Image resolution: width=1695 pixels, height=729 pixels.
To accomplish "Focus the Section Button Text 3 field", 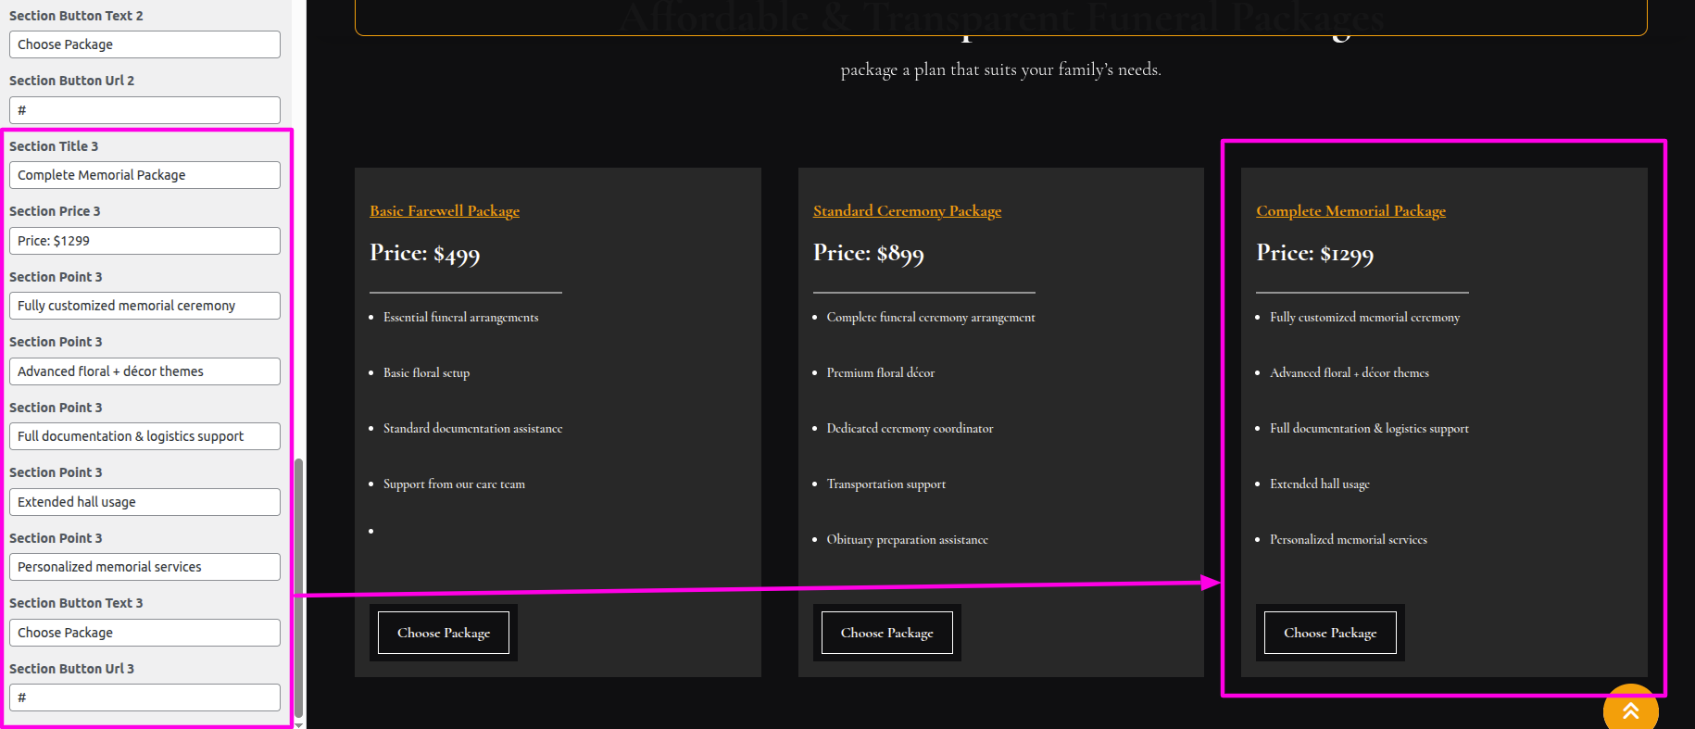I will [144, 633].
